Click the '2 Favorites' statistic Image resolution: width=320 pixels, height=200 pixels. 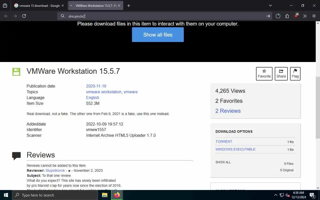pos(229,101)
